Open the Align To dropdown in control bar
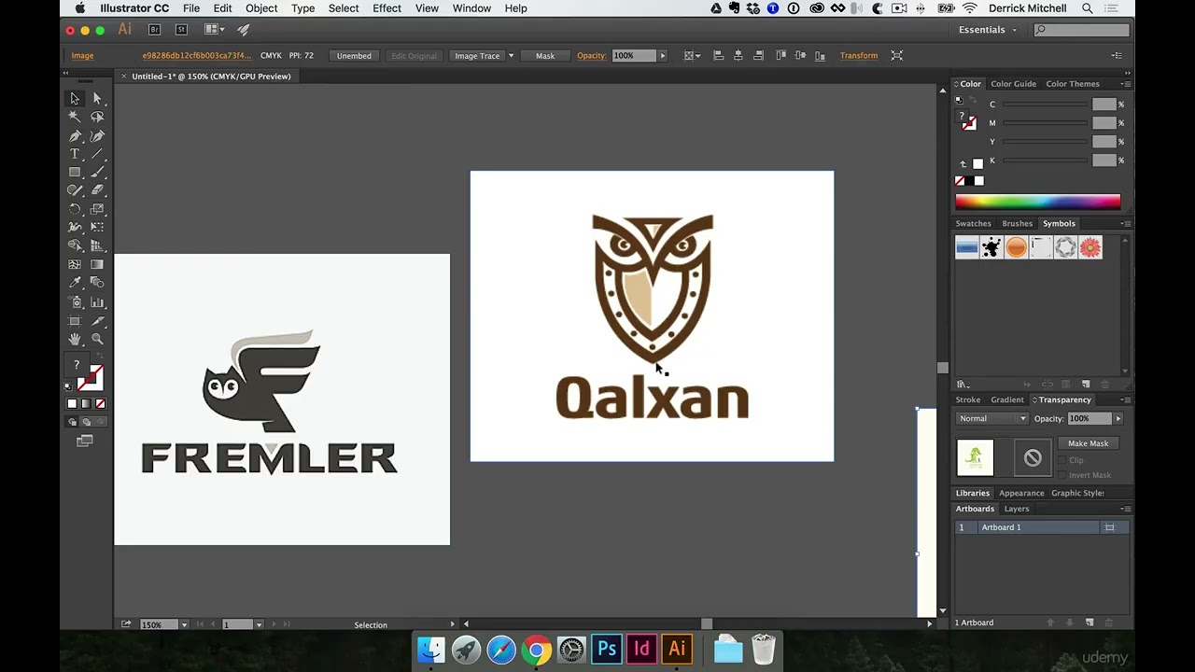 692,56
